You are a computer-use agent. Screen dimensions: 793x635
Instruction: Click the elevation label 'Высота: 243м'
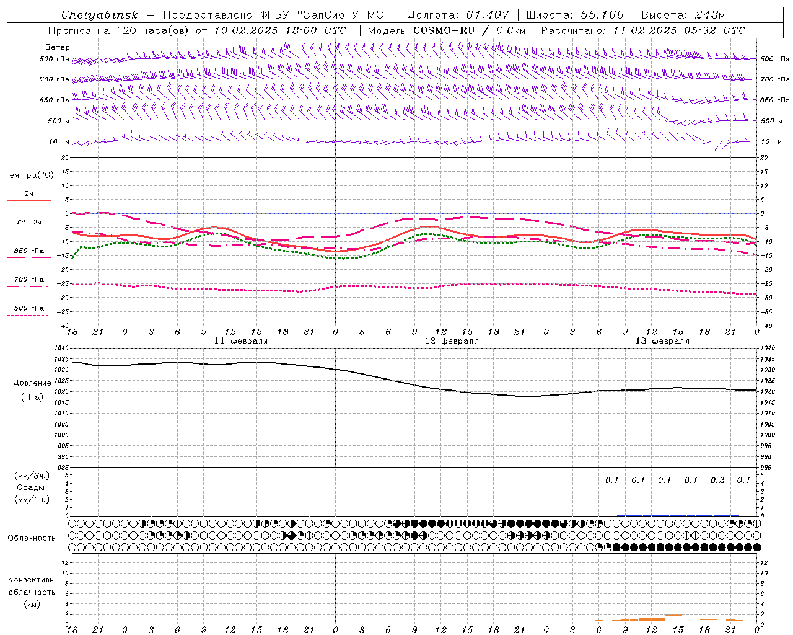point(683,15)
